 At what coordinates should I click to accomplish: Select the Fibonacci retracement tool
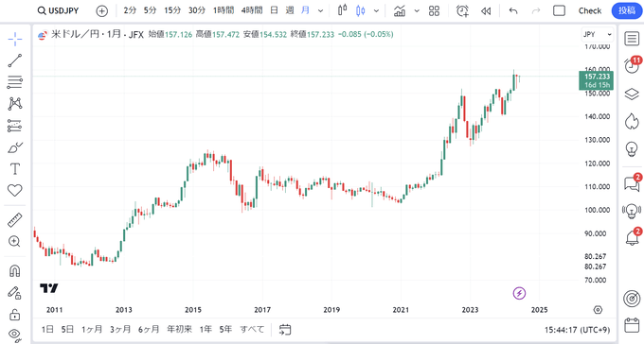pos(15,82)
